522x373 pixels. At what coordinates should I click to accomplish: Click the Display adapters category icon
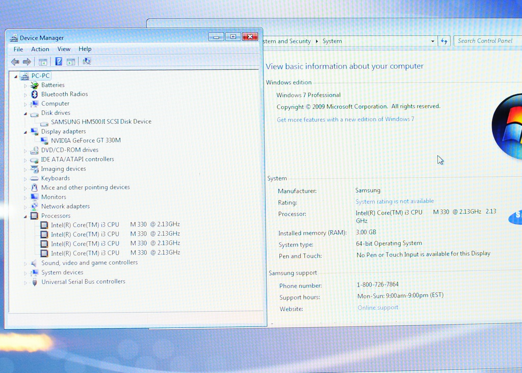(x=34, y=132)
